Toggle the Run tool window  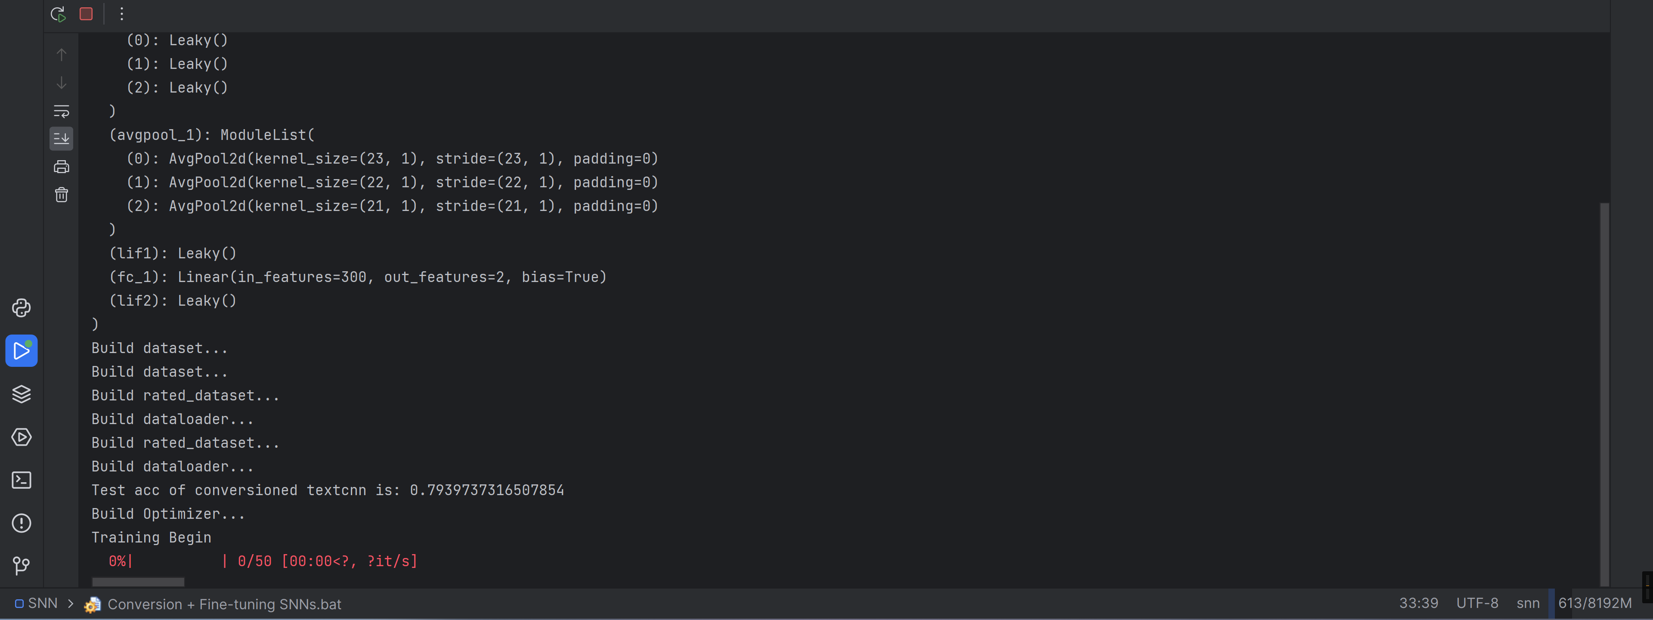[21, 351]
